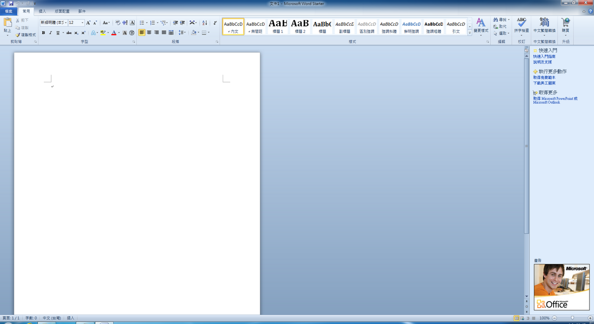Toggle Underline formatting
This screenshot has height=324, width=594.
(58, 33)
